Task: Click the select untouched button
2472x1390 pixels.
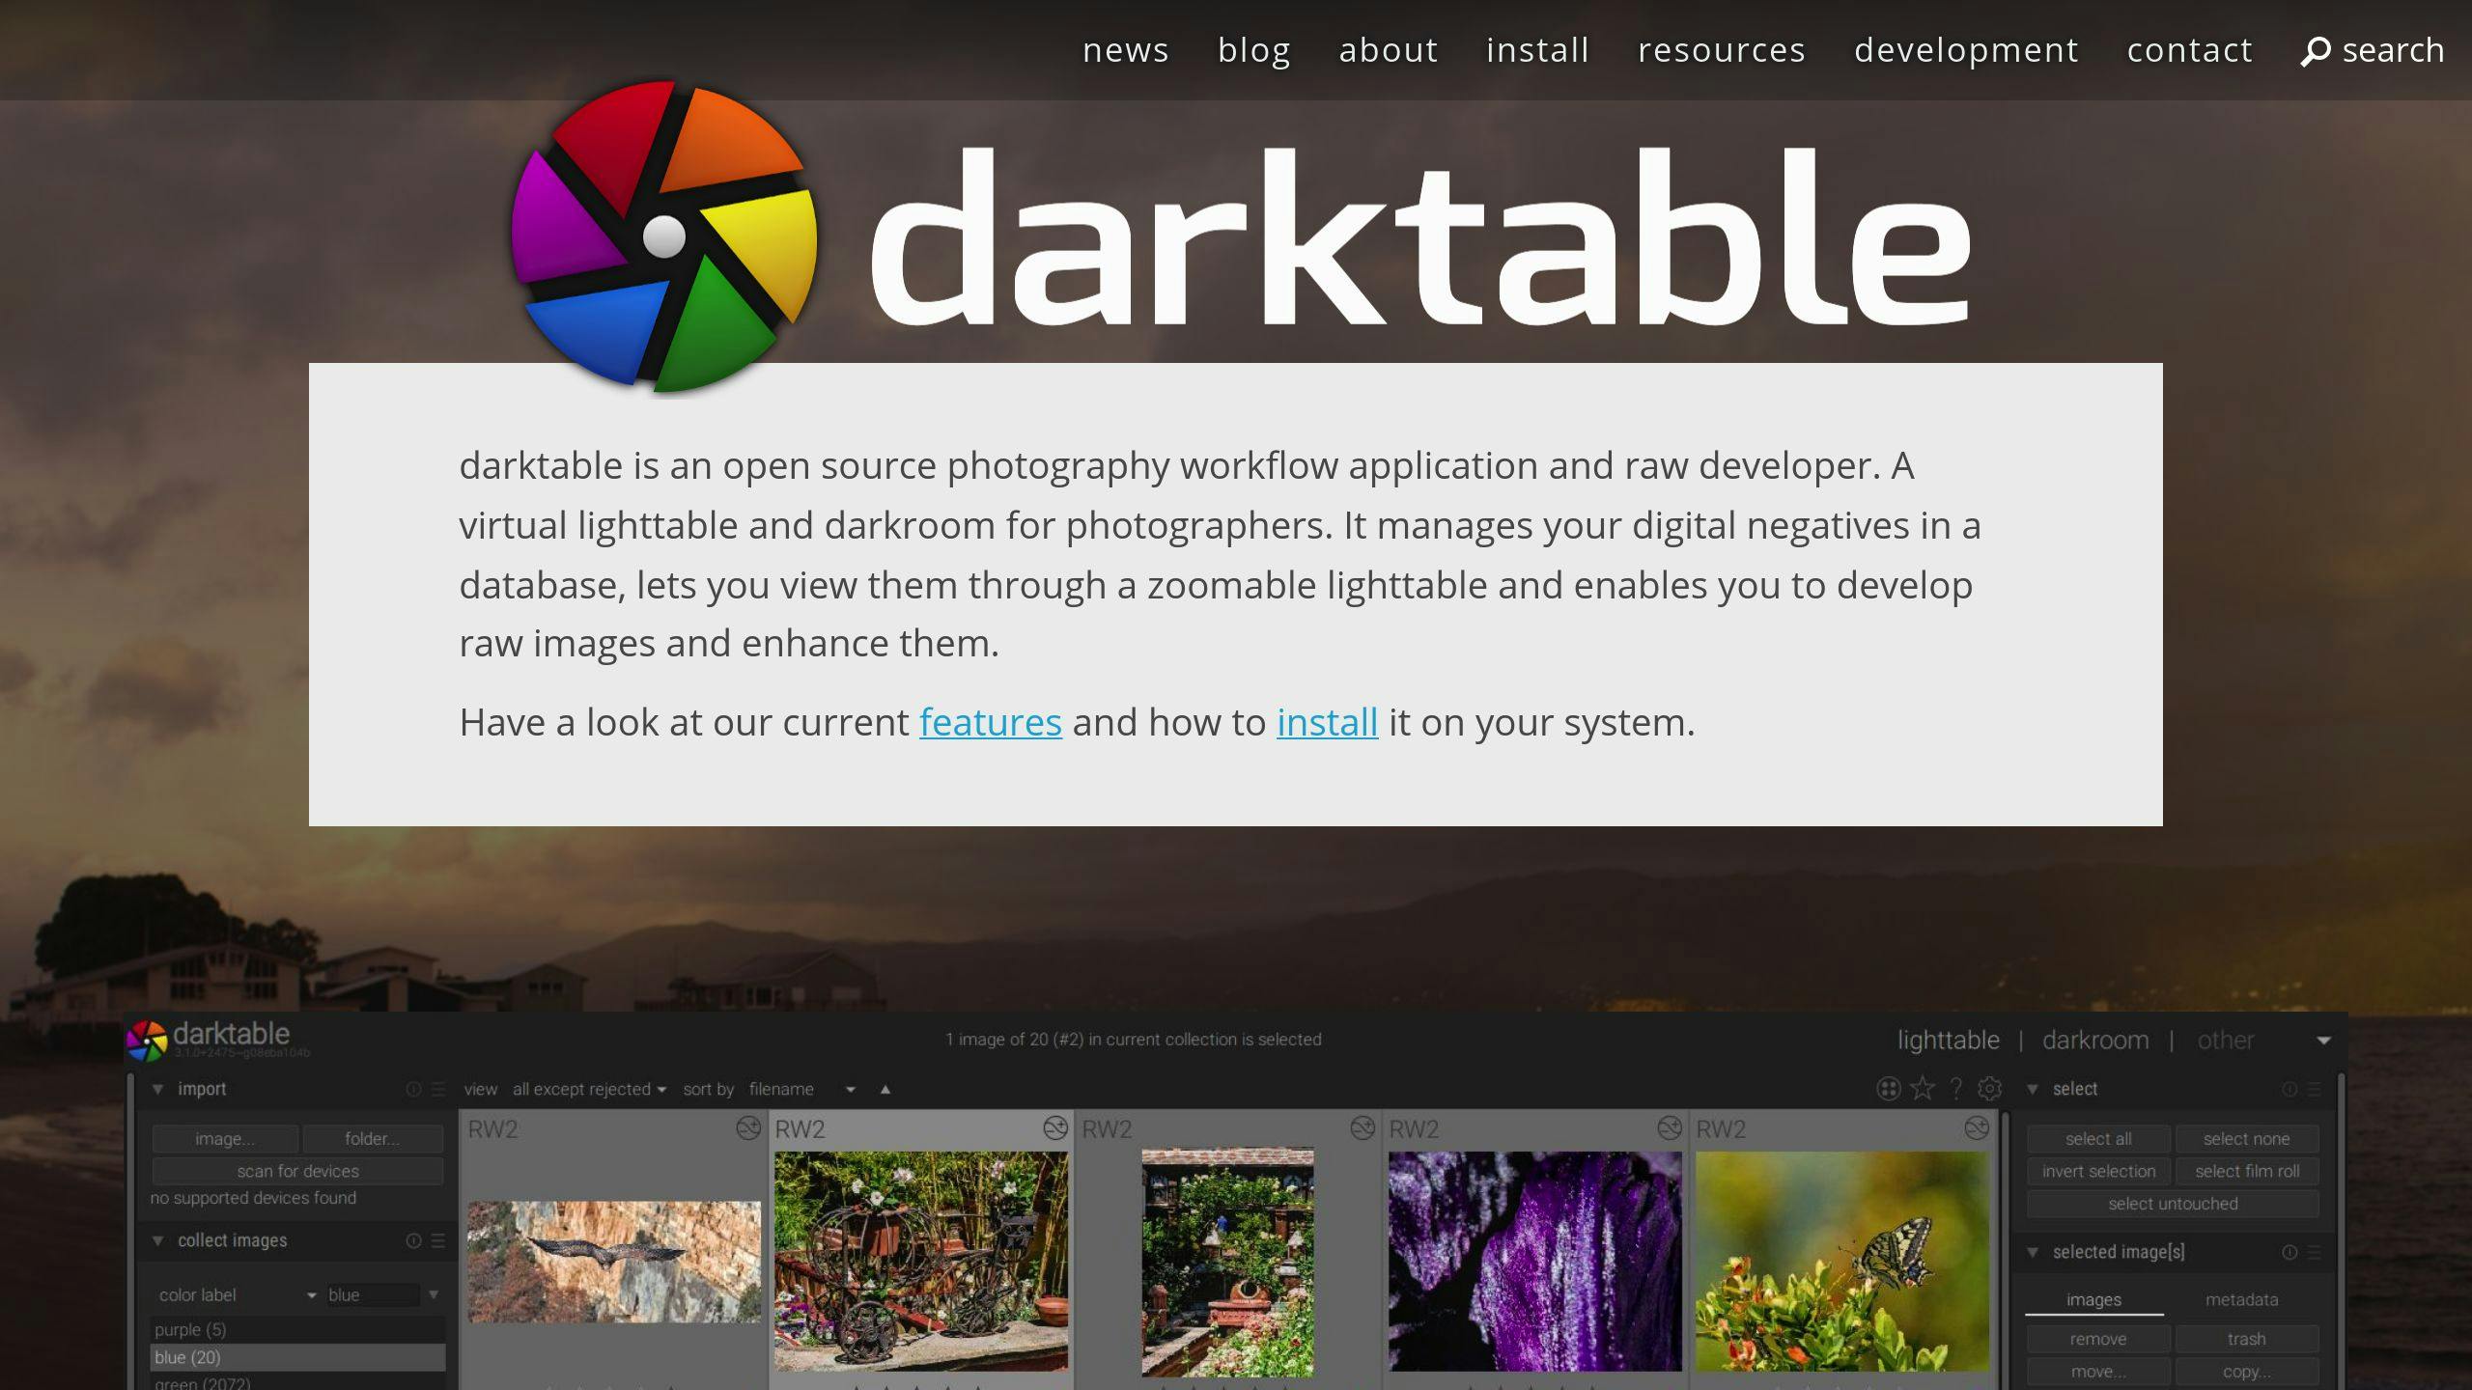Action: (2173, 1204)
